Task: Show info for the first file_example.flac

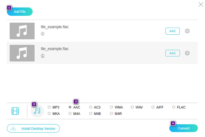Action: point(43,34)
